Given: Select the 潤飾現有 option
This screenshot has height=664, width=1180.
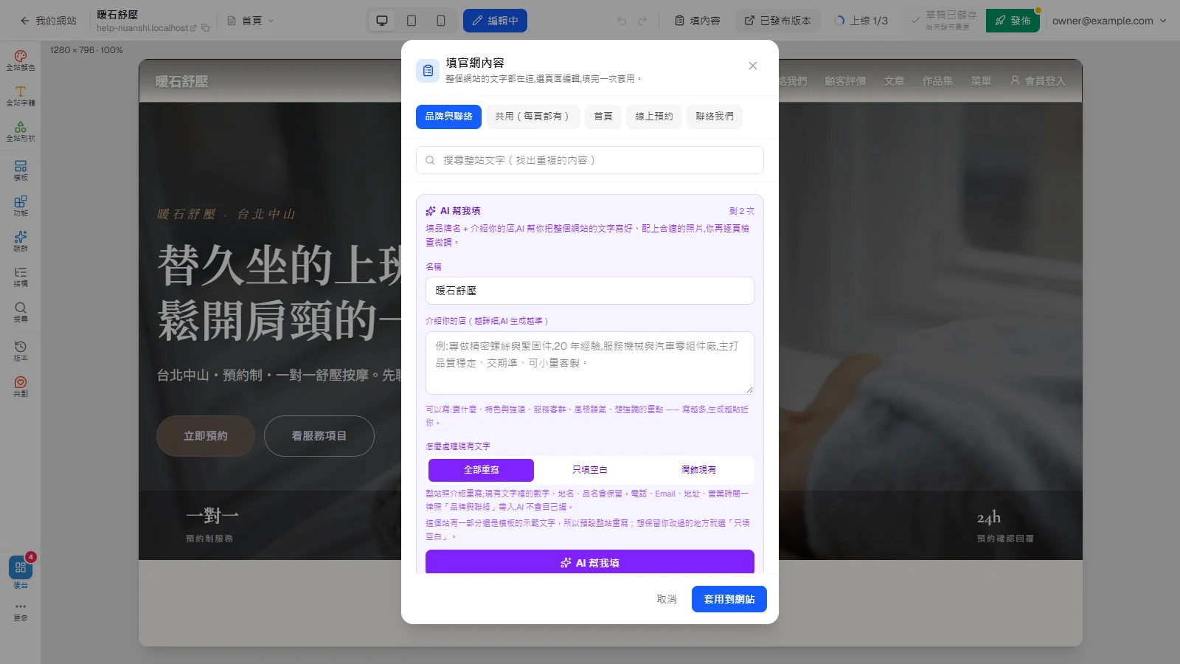Looking at the screenshot, I should coord(698,470).
